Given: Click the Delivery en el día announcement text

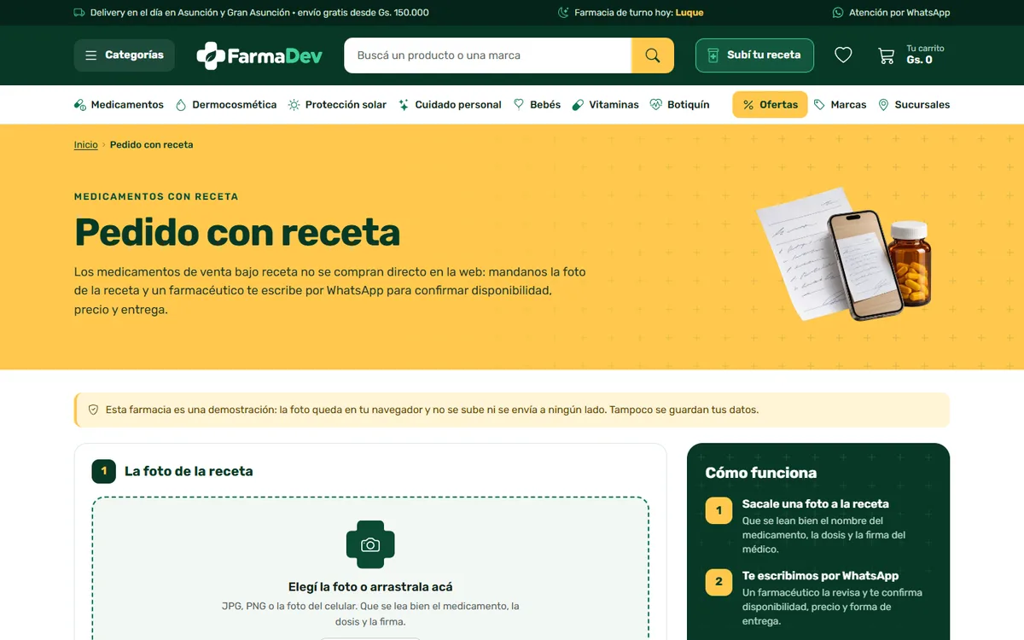Looking at the screenshot, I should [259, 13].
